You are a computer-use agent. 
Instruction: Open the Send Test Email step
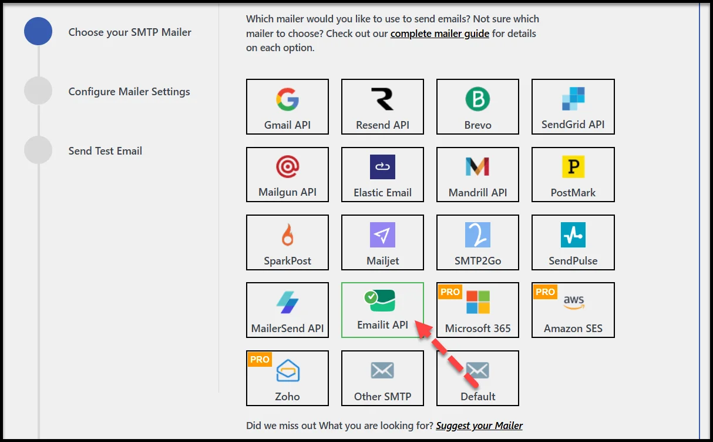[106, 150]
